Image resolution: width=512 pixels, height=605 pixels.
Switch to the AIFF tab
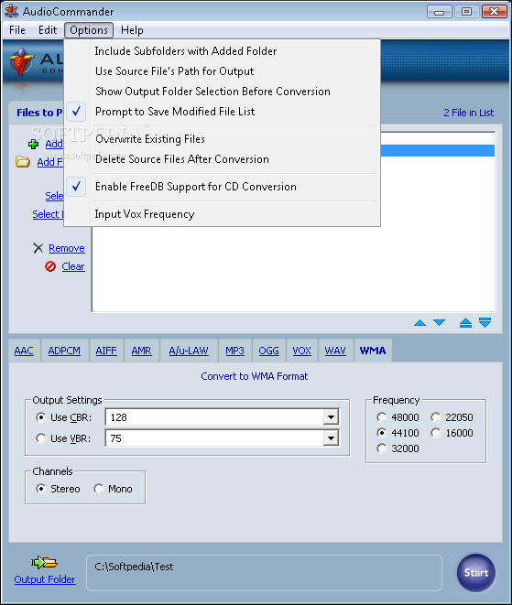(x=106, y=351)
